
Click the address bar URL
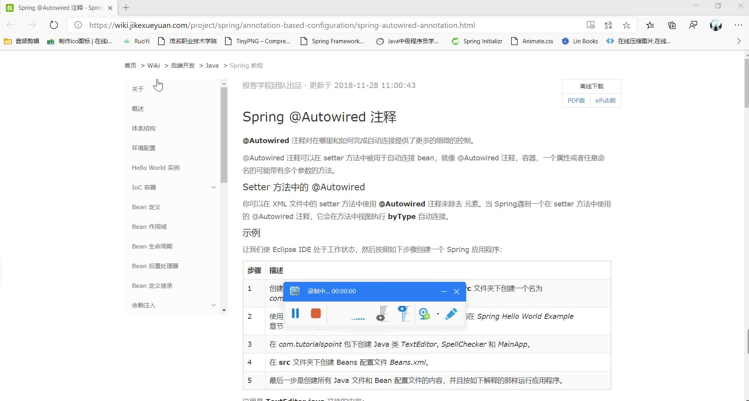[x=282, y=25]
